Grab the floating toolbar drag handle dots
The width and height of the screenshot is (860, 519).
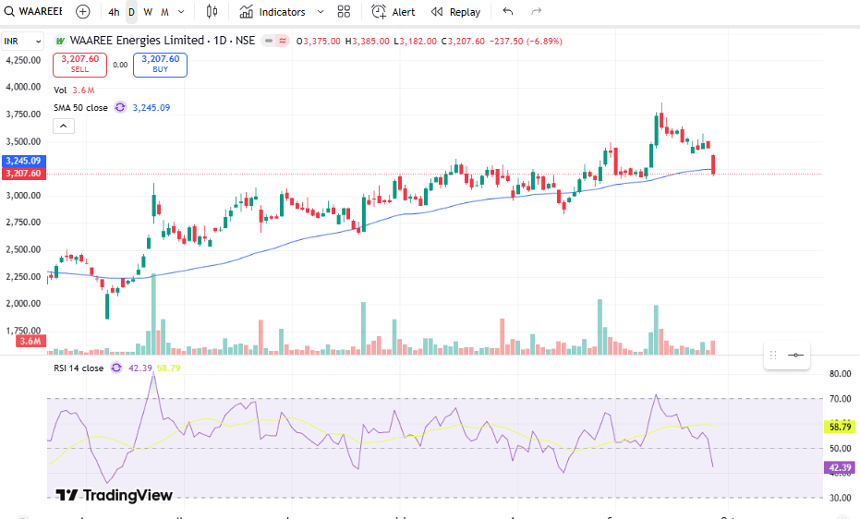[773, 356]
